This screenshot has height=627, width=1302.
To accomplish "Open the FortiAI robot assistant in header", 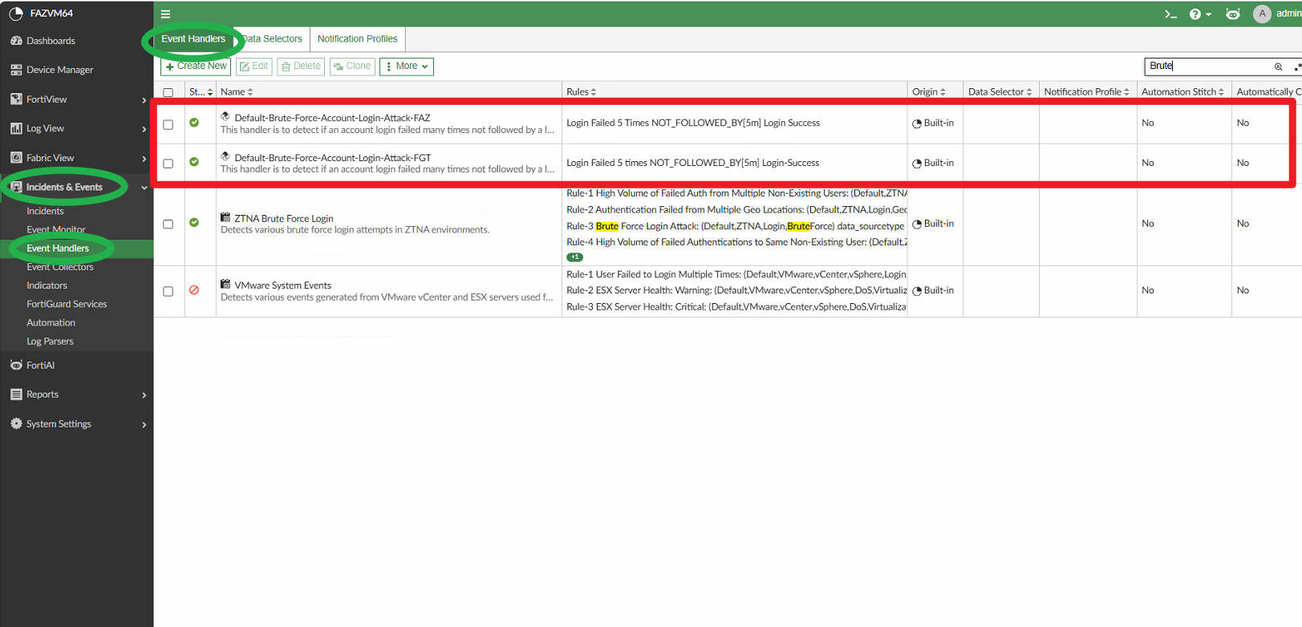I will (x=1233, y=14).
